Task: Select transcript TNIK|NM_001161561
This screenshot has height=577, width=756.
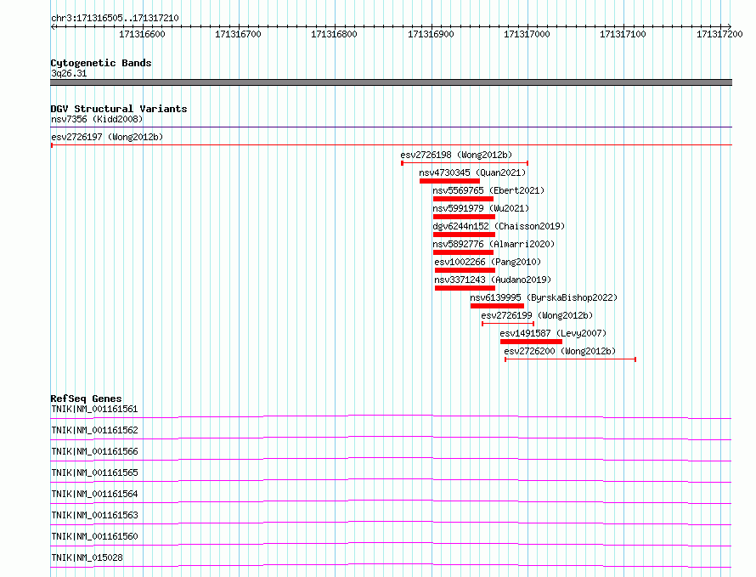Action: coord(94,409)
